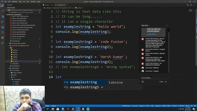Click the VS Code icon on the taskbar
This screenshot has width=197, height=111.
(x=78, y=109)
